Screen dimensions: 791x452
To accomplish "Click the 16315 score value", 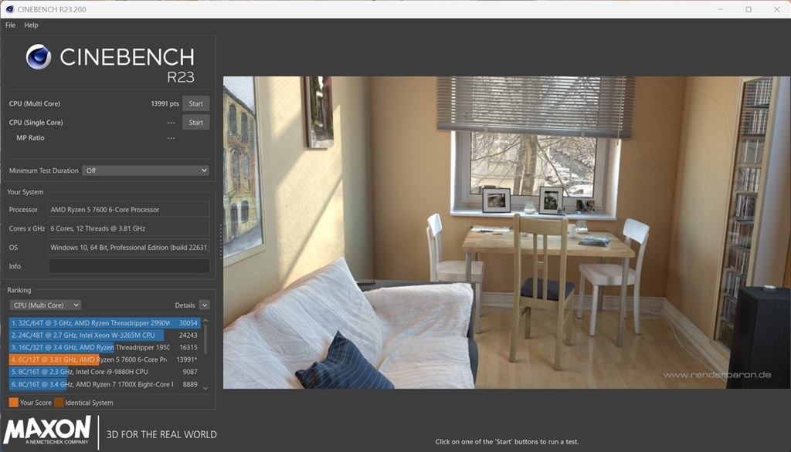I will (x=188, y=347).
